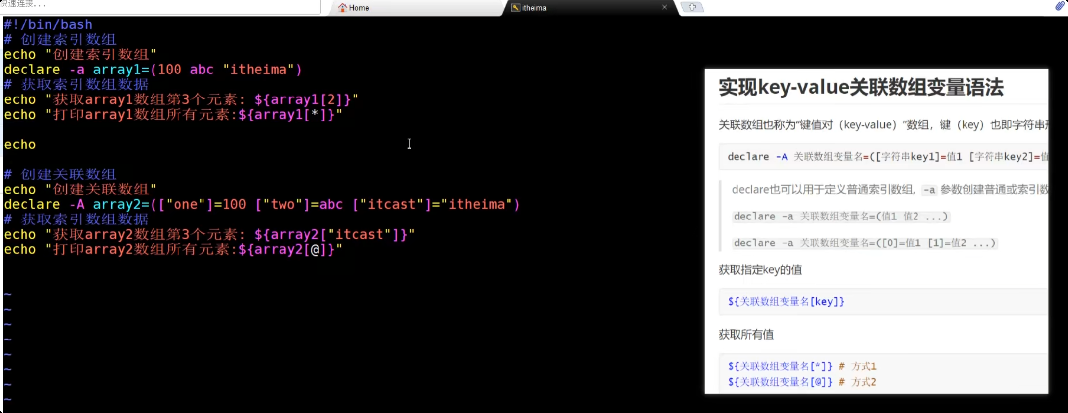Image resolution: width=1068 pixels, height=413 pixels.
Task: Click the #!/bin/bash shebang line
Action: tap(48, 24)
